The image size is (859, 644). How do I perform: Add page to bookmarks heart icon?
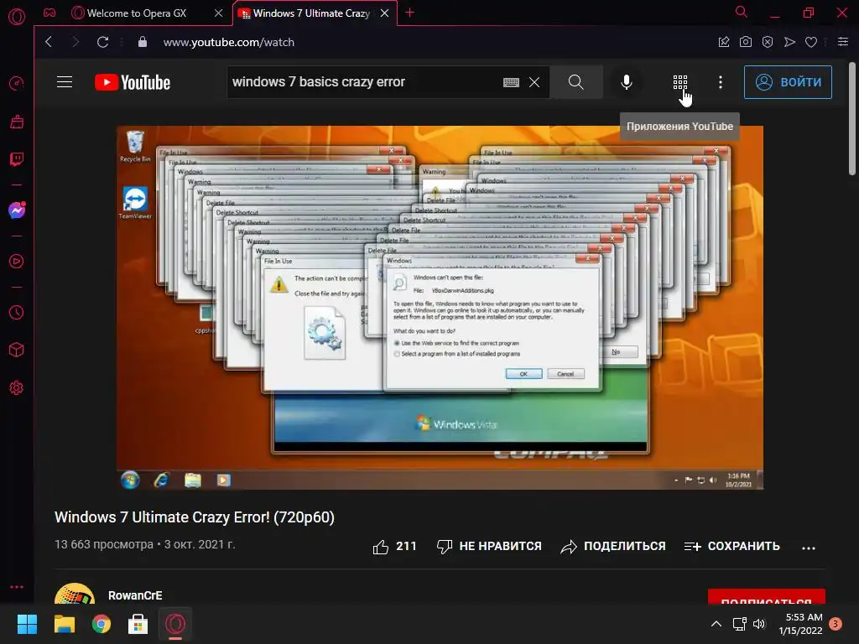click(x=811, y=42)
